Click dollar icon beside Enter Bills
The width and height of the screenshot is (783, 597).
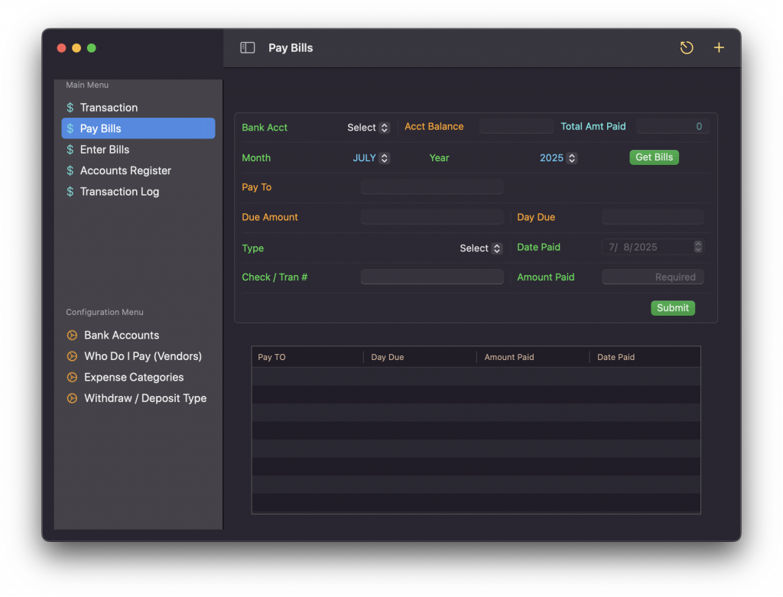70,150
